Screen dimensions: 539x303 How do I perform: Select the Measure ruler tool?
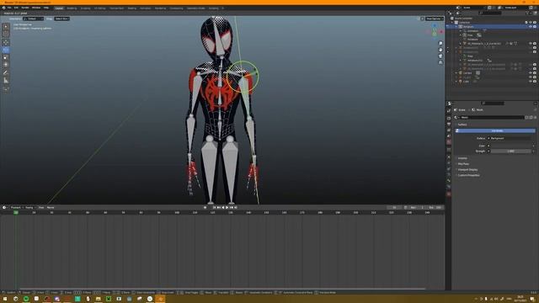pos(6,81)
